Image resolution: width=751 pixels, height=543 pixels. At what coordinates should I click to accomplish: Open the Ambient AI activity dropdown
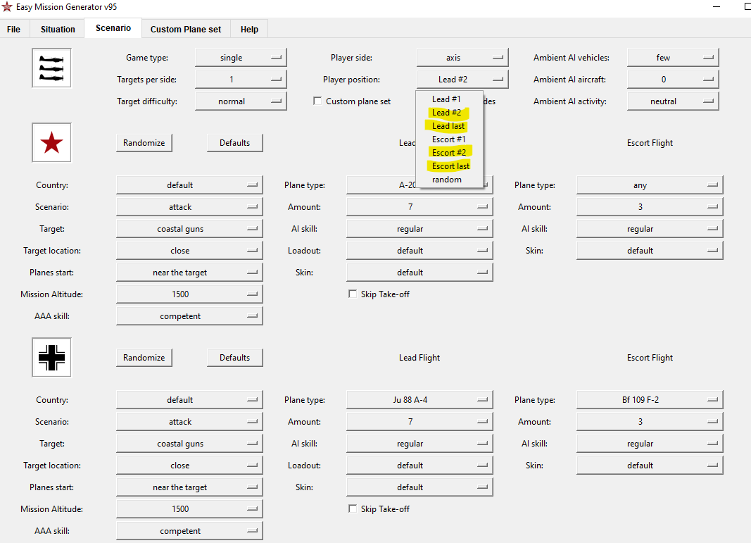(x=673, y=101)
